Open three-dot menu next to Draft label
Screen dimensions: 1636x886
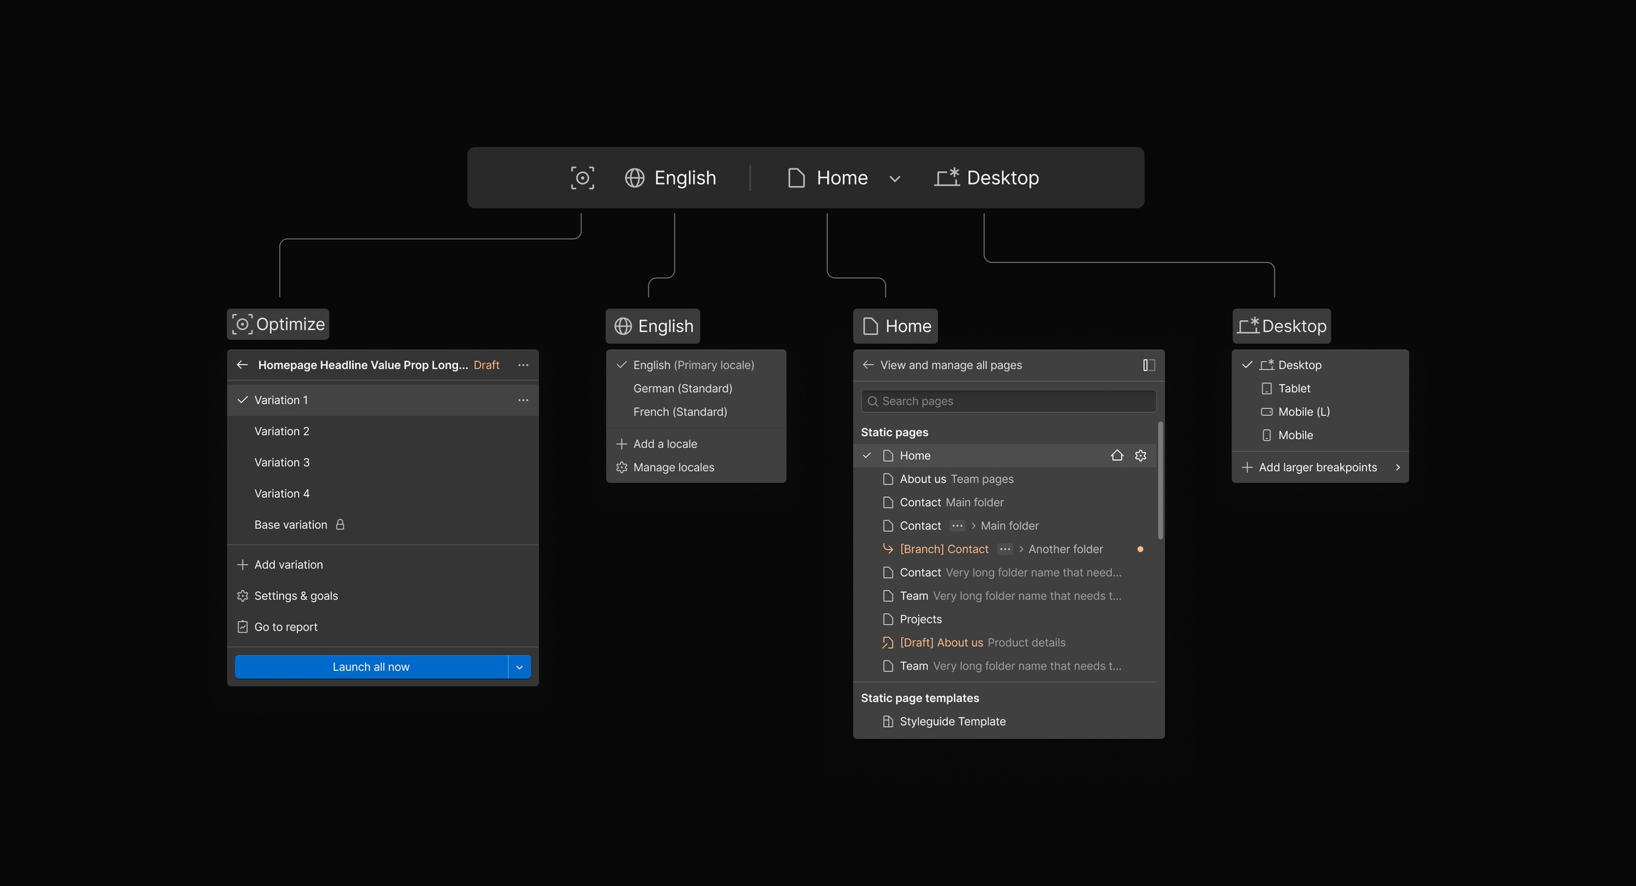click(x=523, y=365)
